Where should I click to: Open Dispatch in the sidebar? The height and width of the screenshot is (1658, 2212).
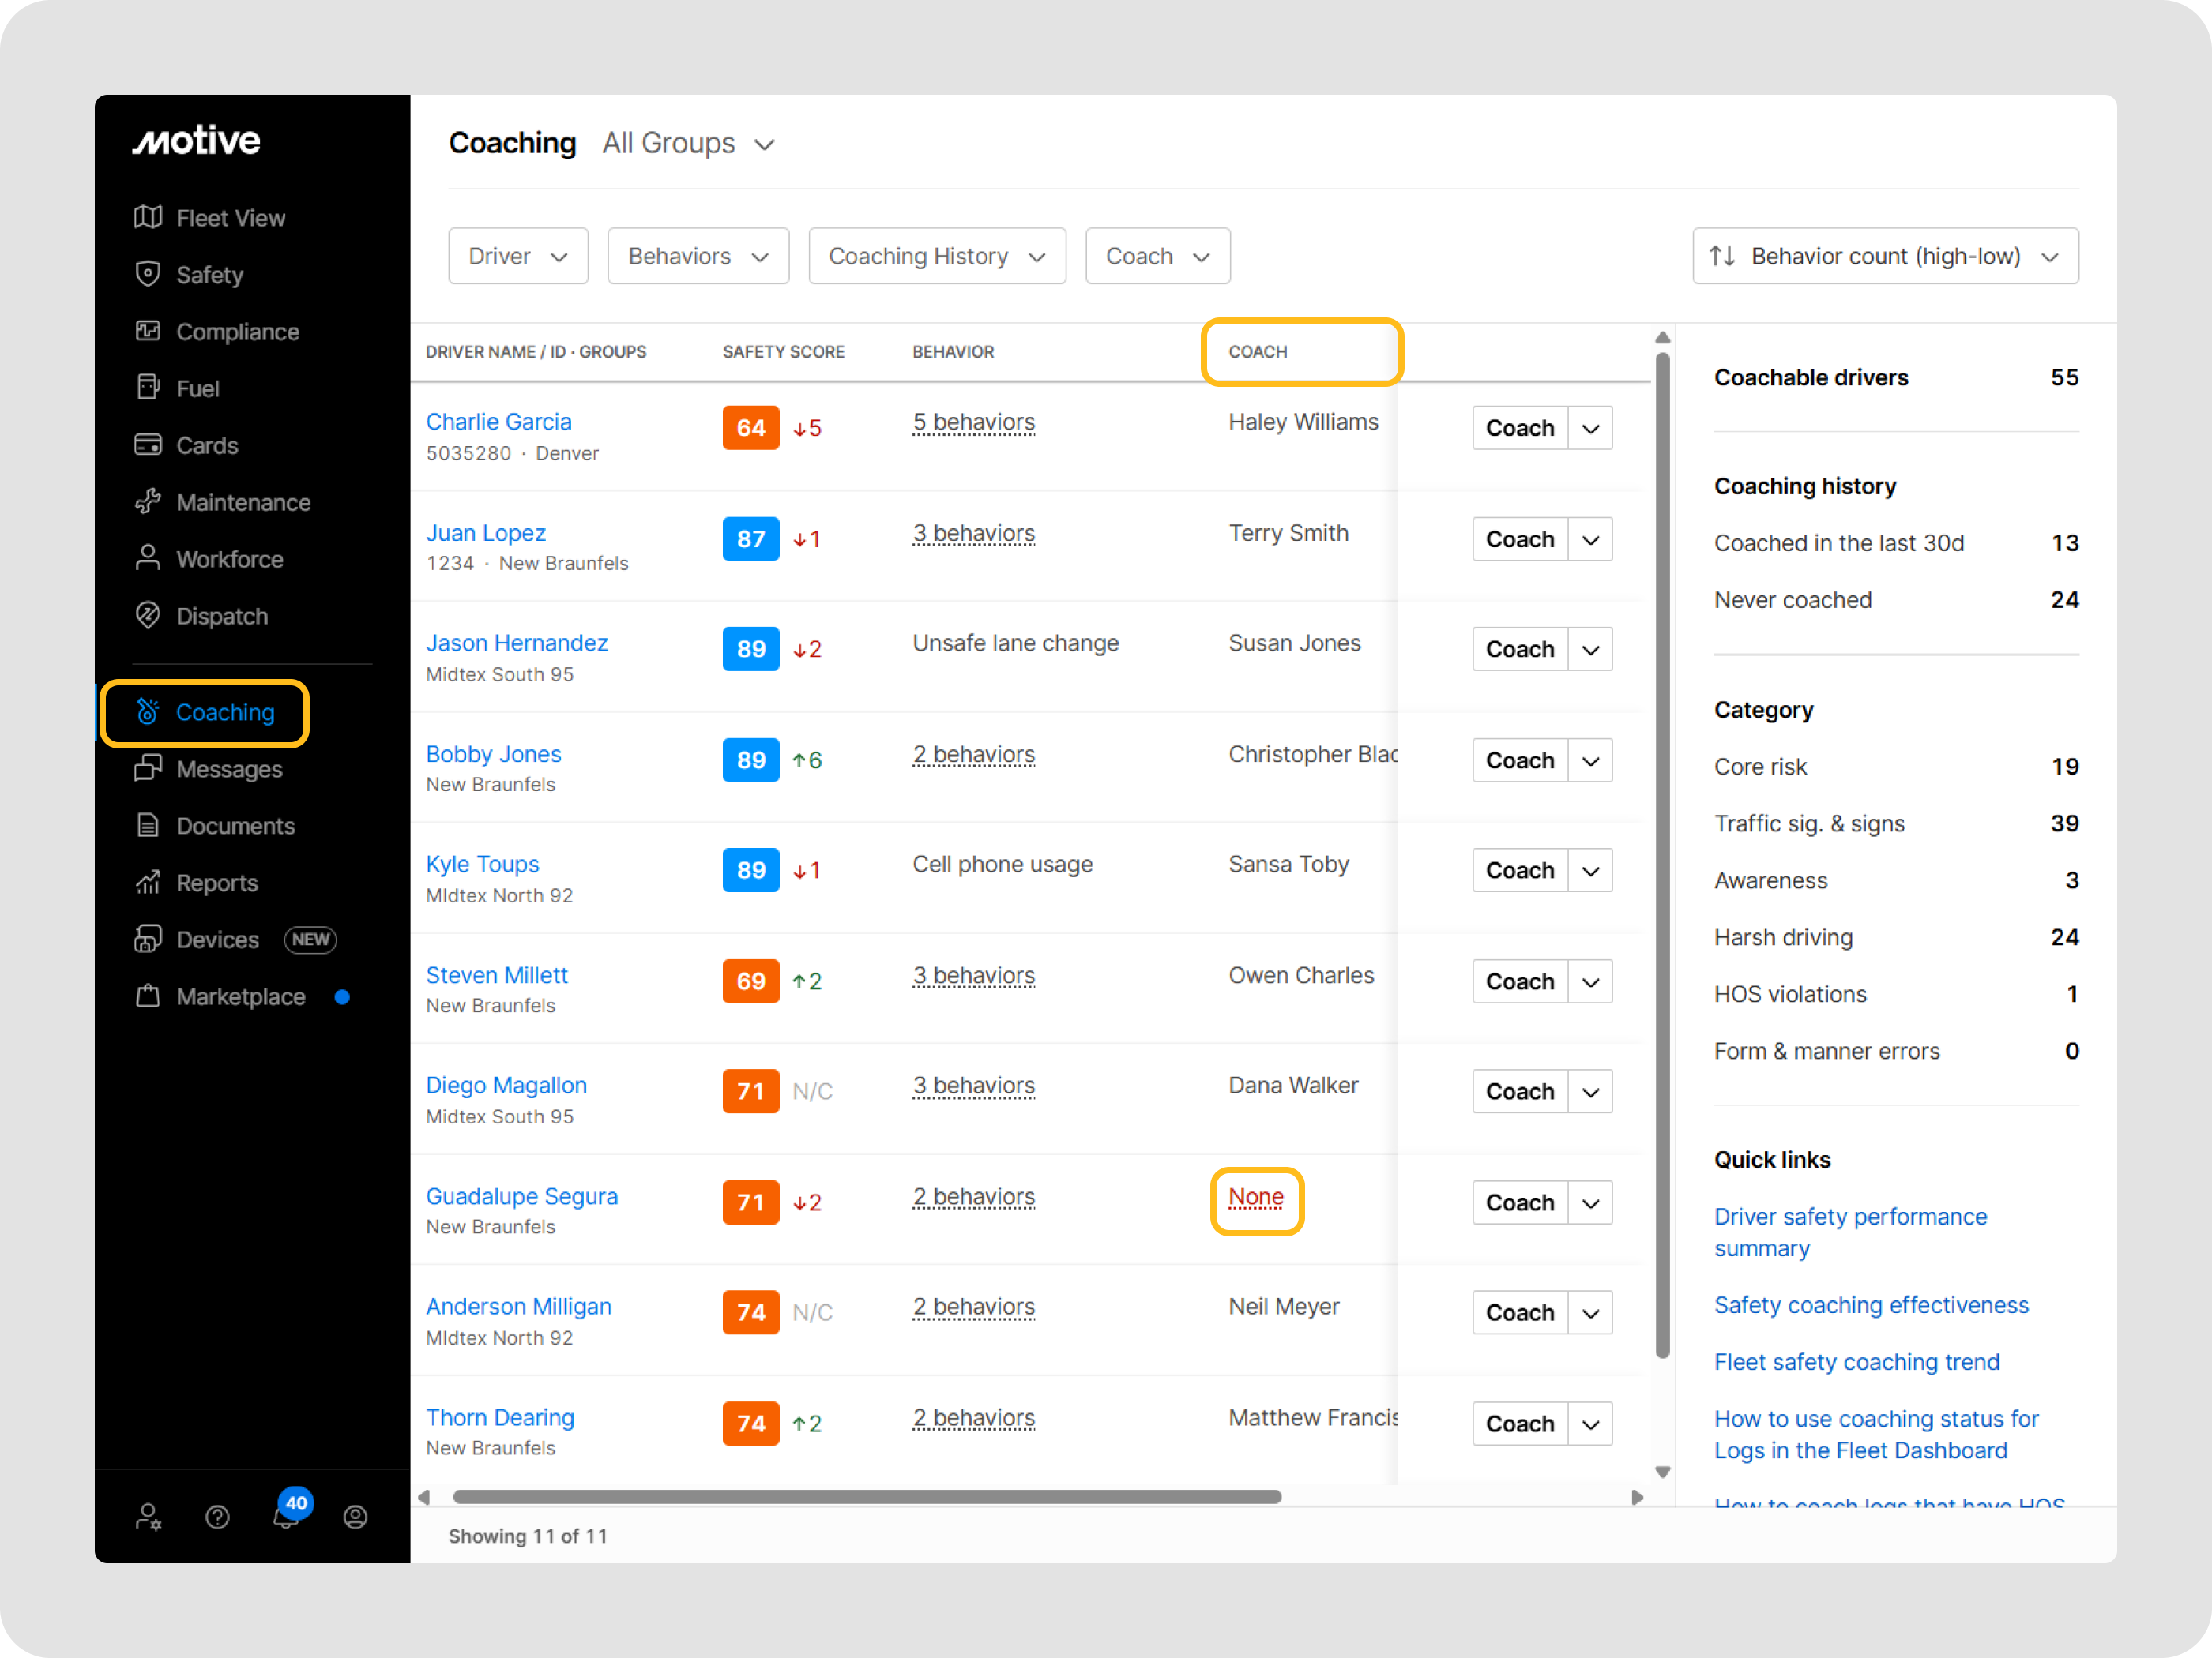221,616
